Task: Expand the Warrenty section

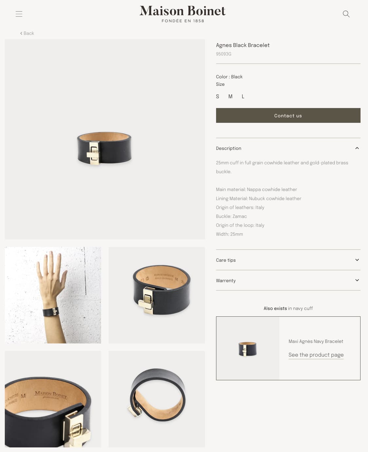Action: click(288, 280)
